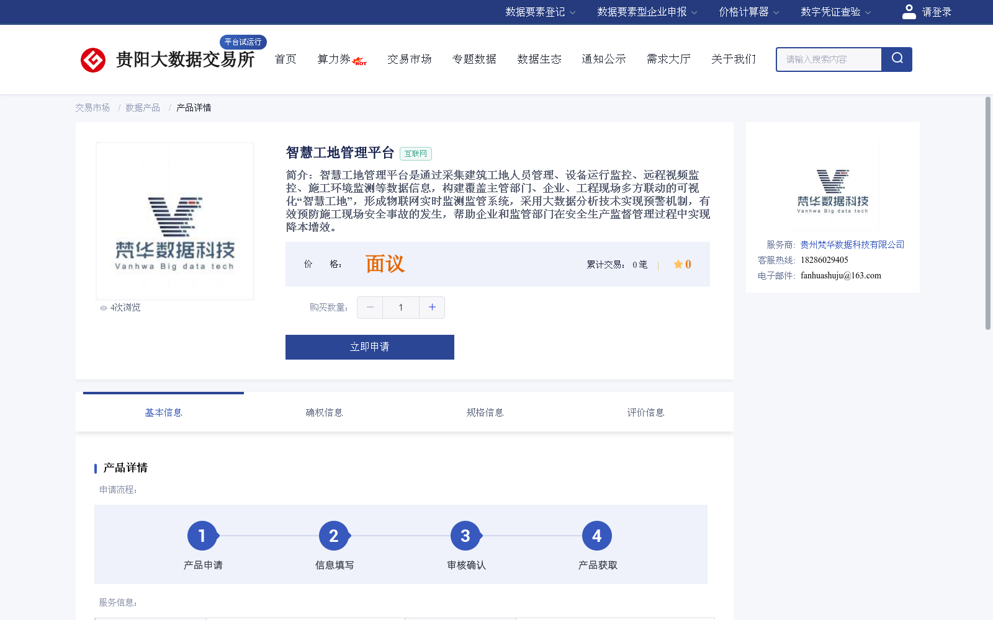Click the 贵阳大数据交易所 title text
993x620 pixels.
(185, 60)
